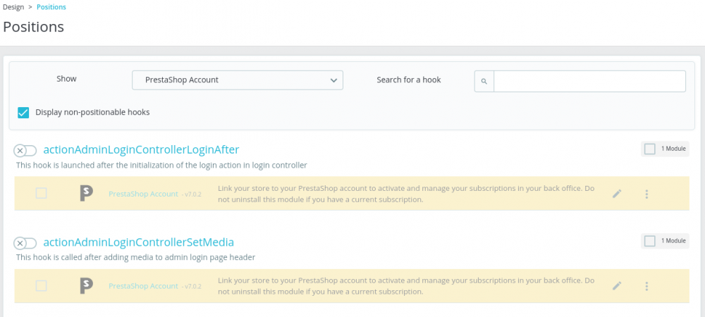Click the search magnifier icon
This screenshot has width=705, height=317.
click(484, 82)
